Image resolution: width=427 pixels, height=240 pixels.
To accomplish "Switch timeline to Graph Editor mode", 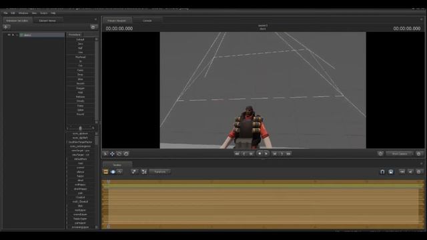I will coord(119,172).
